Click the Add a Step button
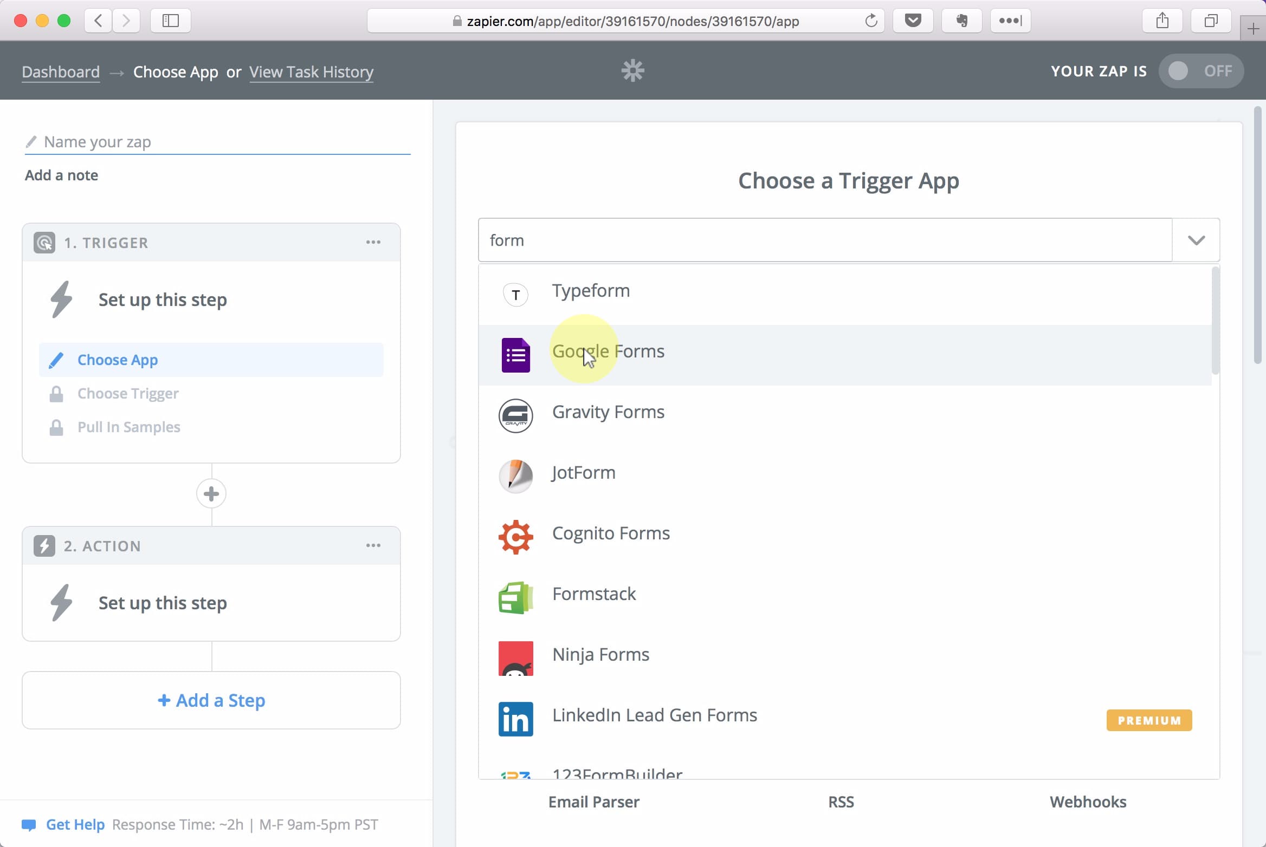1266x847 pixels. [x=211, y=700]
